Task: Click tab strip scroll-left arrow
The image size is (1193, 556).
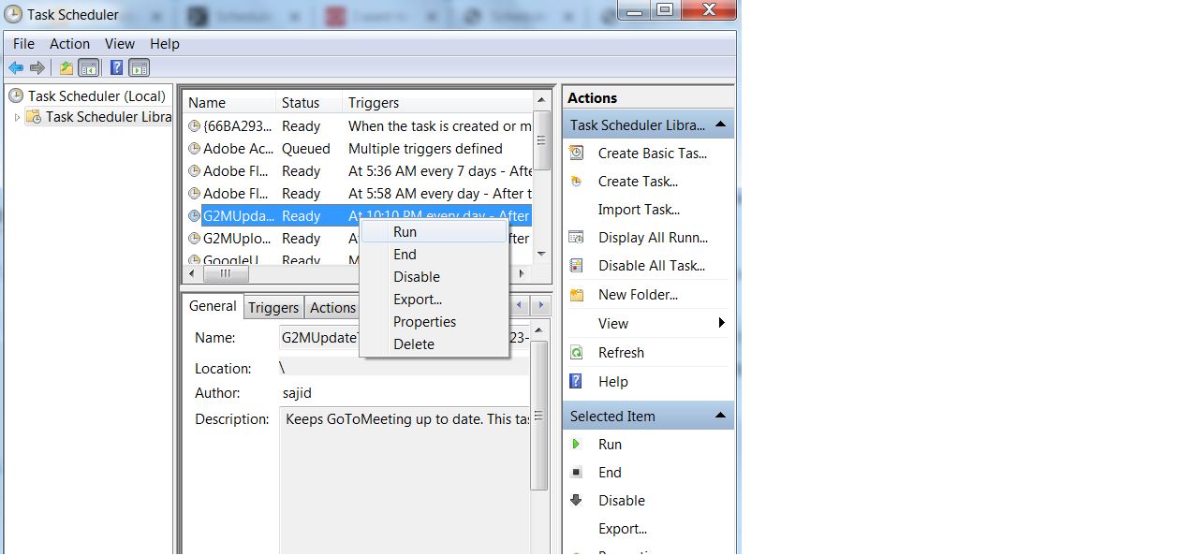Action: coord(522,305)
